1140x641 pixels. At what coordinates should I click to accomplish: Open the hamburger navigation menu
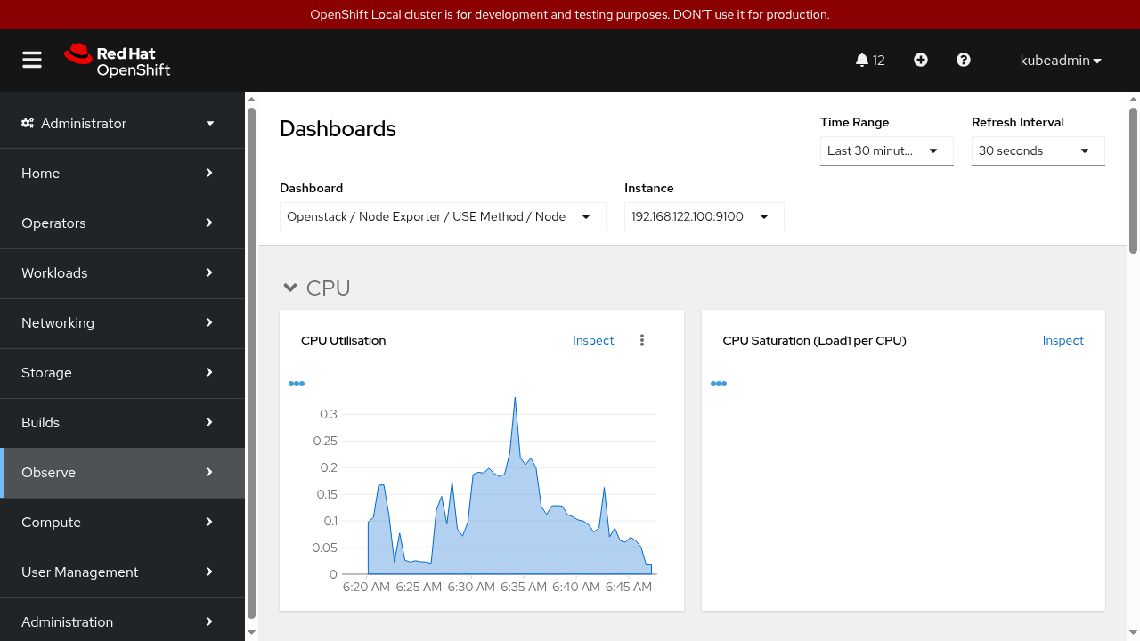tap(32, 60)
